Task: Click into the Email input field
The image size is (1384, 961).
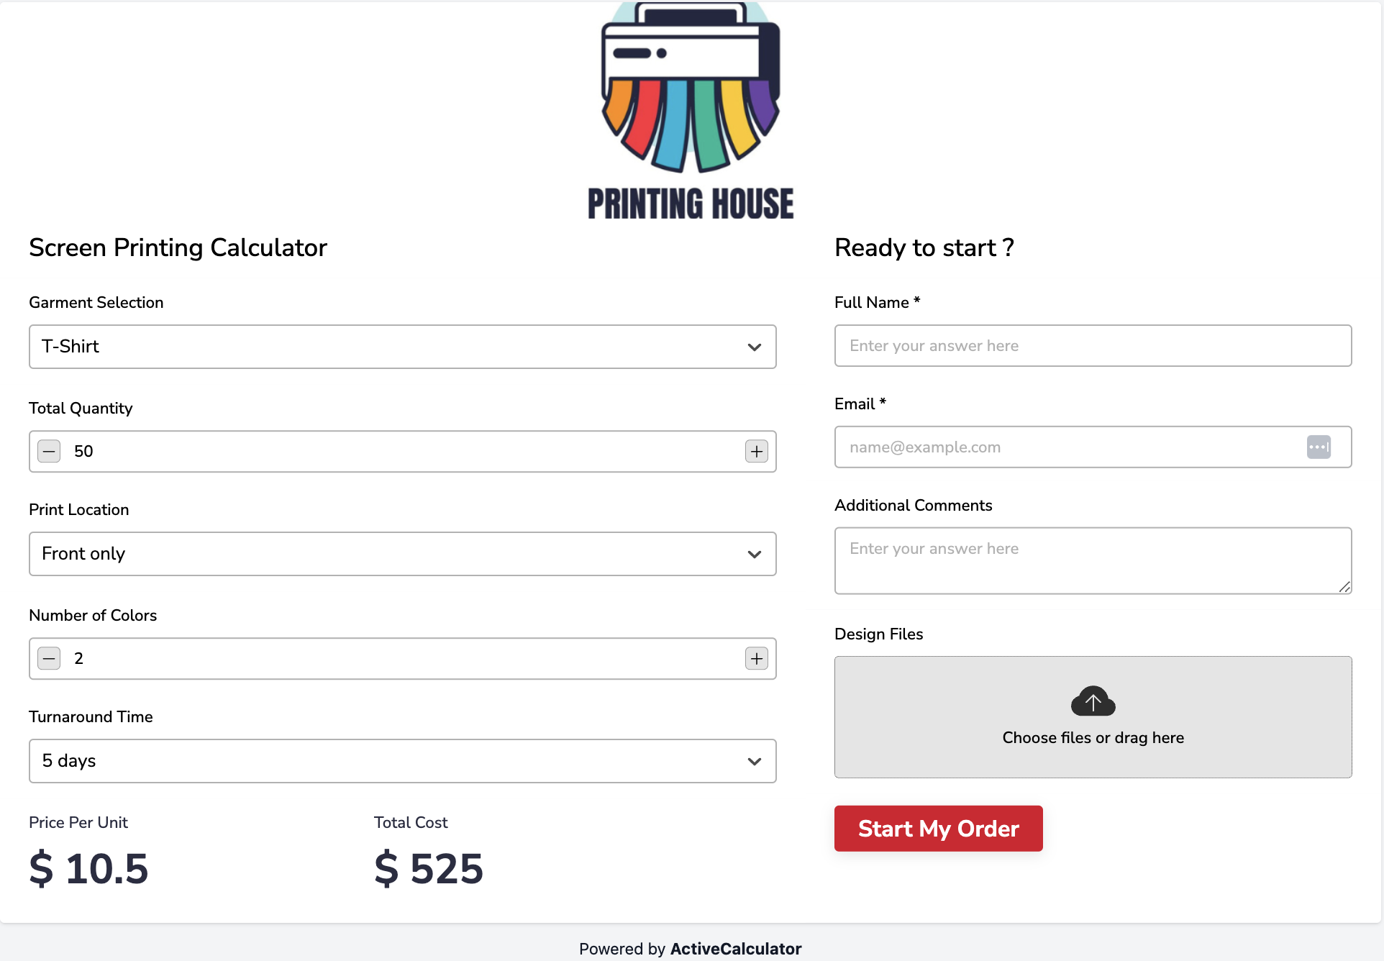Action: point(1065,447)
